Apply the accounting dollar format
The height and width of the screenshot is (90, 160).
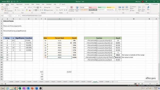[x=57, y=10]
